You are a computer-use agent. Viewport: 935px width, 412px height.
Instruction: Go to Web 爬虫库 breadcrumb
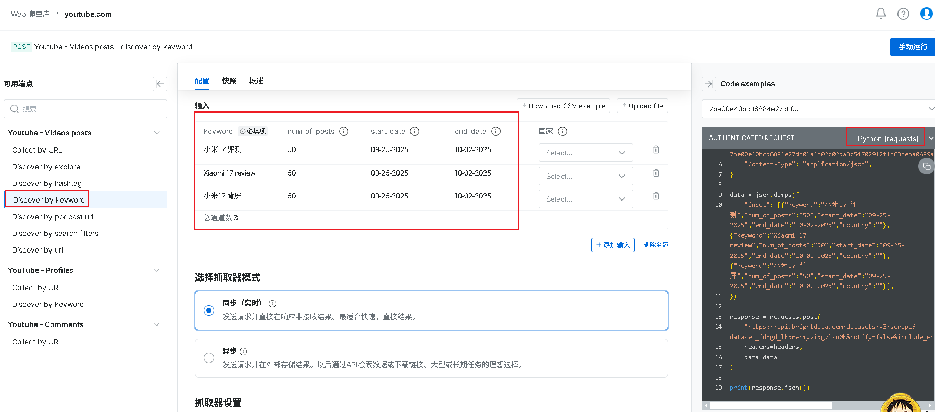pos(30,14)
